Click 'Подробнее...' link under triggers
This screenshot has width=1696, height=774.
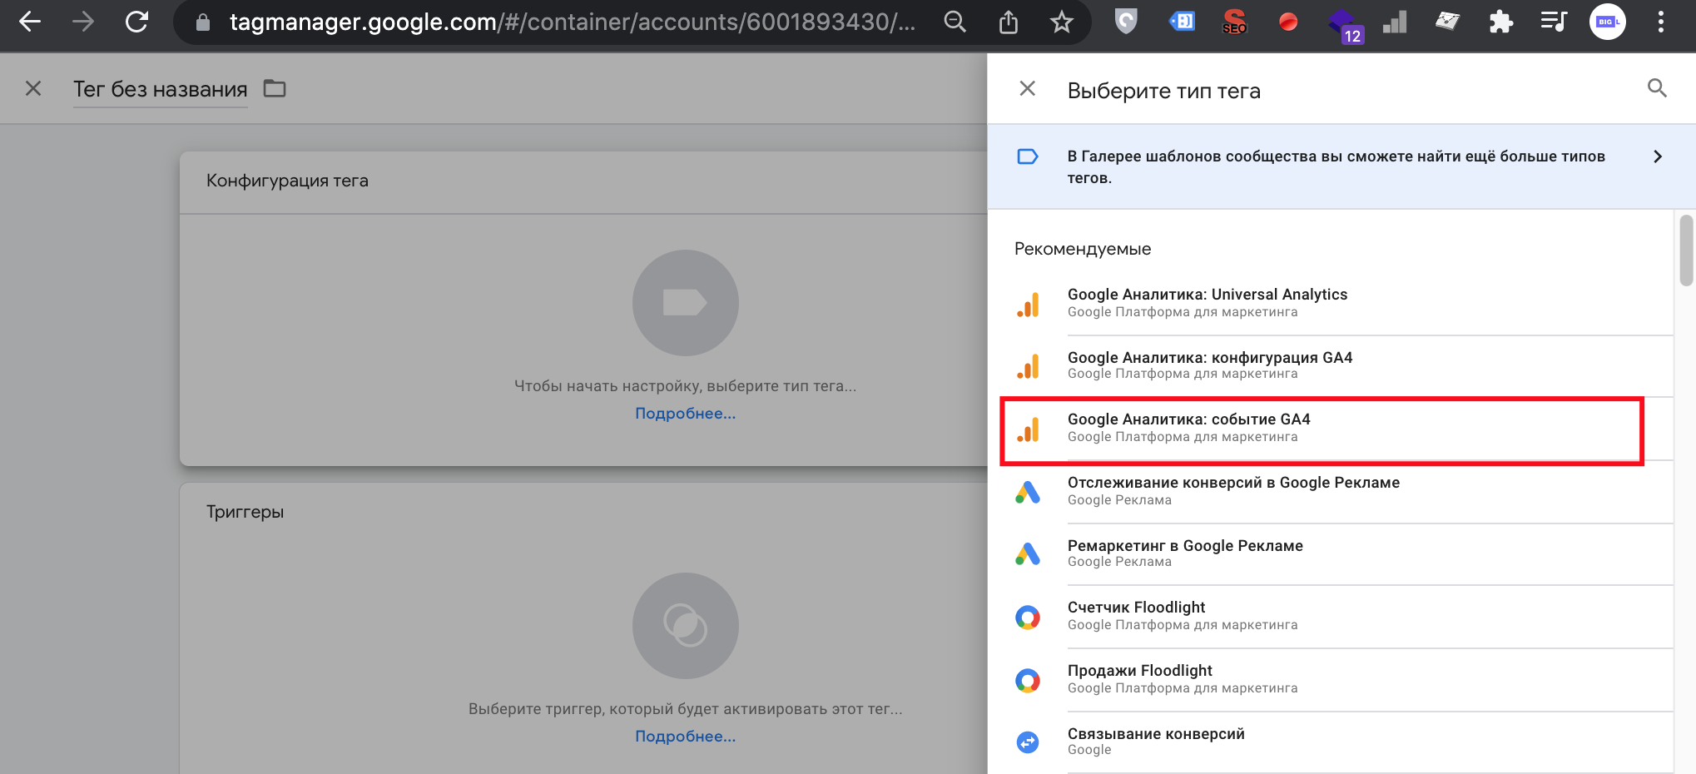point(685,737)
